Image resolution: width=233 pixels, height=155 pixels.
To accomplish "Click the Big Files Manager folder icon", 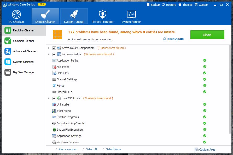I will pyautogui.click(x=8, y=72).
